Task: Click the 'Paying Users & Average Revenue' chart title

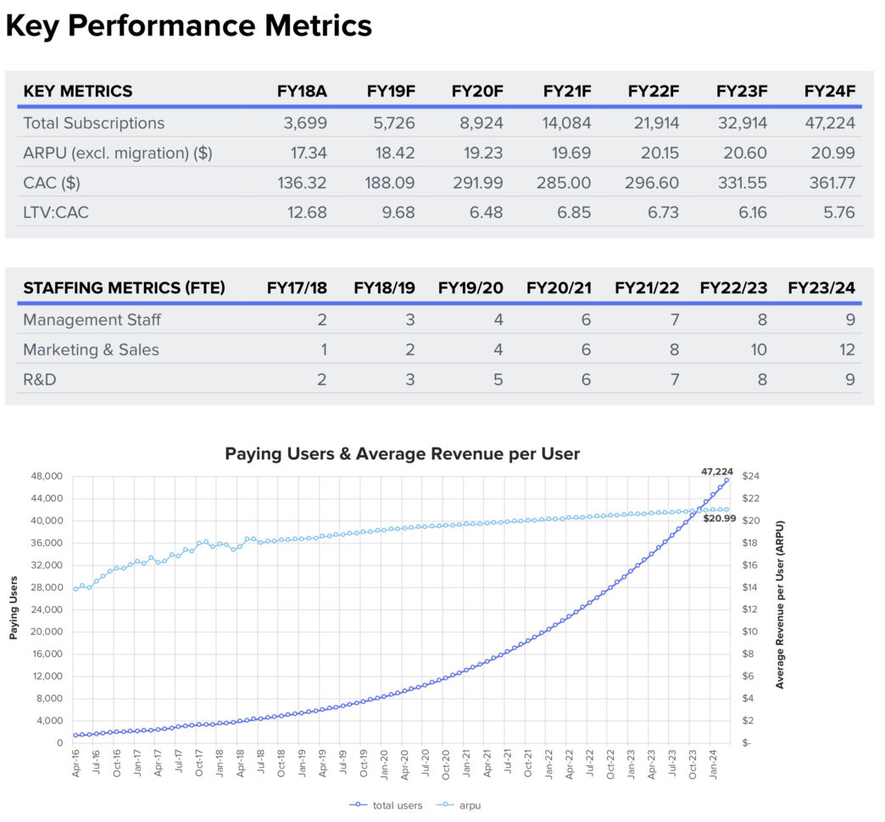Action: 403,454
